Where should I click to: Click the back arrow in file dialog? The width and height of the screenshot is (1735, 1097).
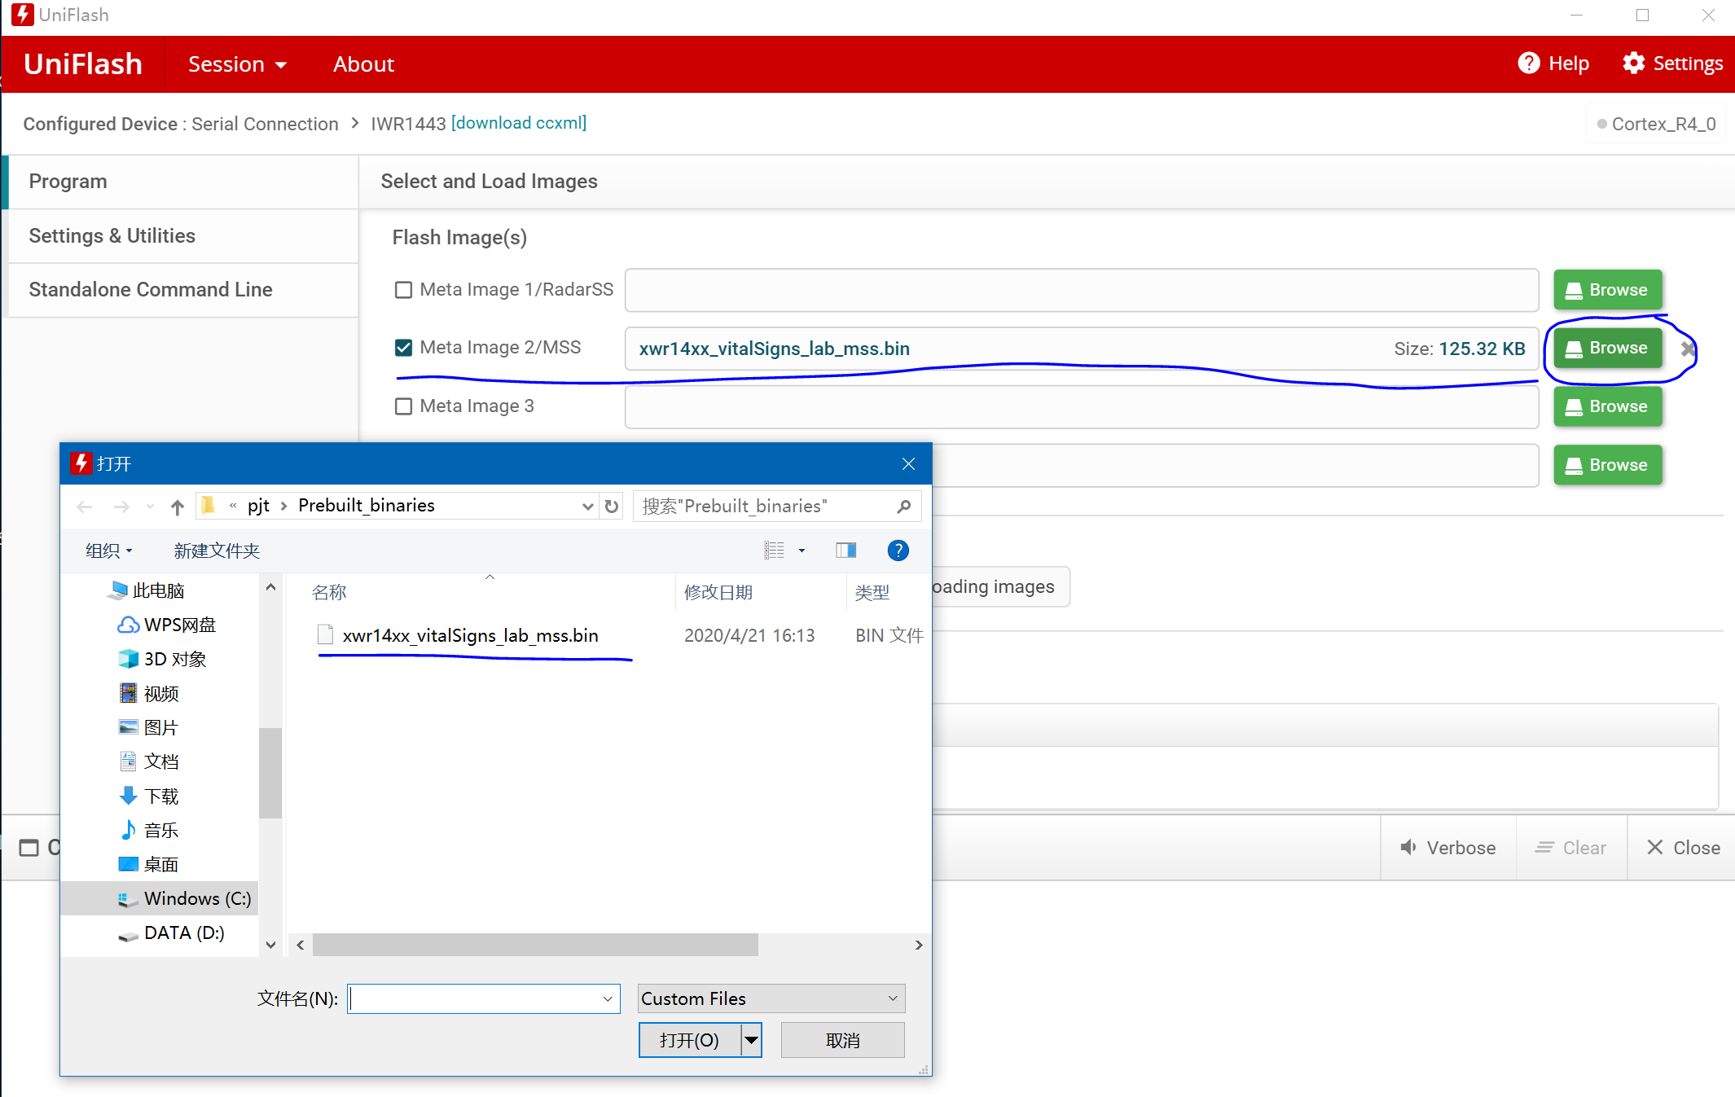(x=84, y=507)
